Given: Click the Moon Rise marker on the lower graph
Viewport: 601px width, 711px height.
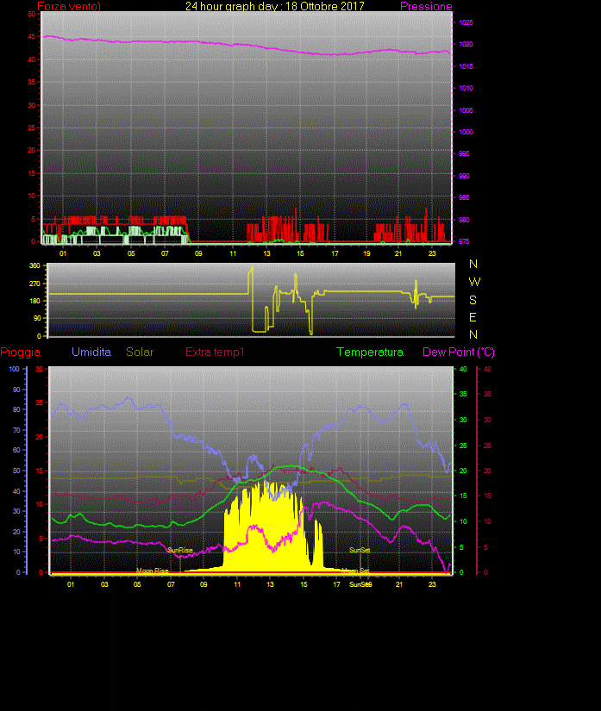Looking at the screenshot, I should (153, 571).
